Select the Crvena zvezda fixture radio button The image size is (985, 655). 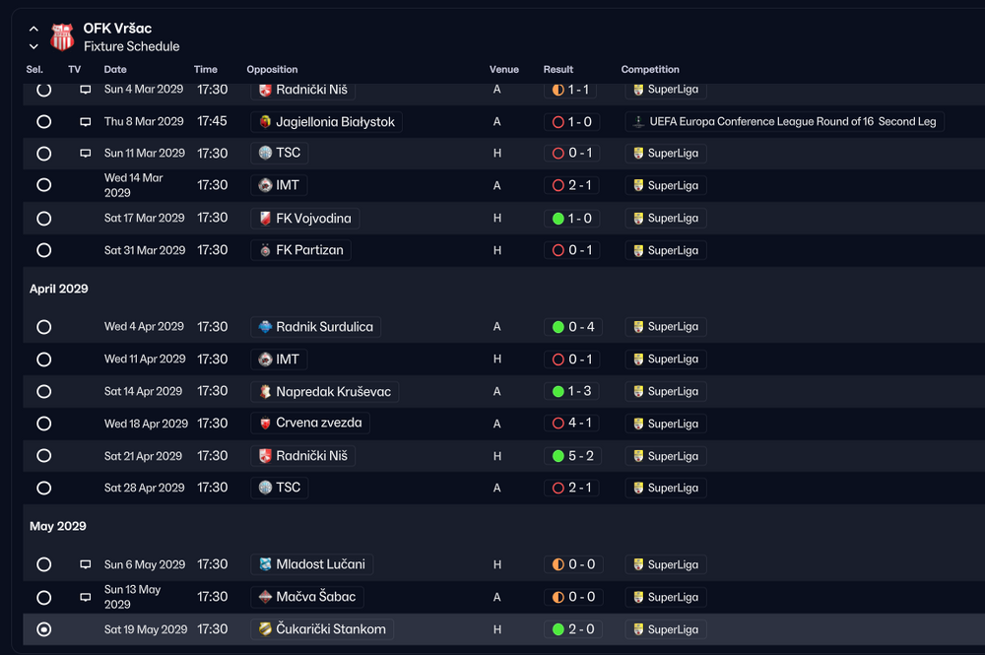pos(44,424)
